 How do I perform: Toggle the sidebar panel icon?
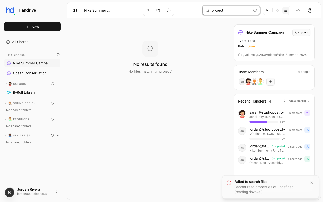pyautogui.click(x=75, y=10)
